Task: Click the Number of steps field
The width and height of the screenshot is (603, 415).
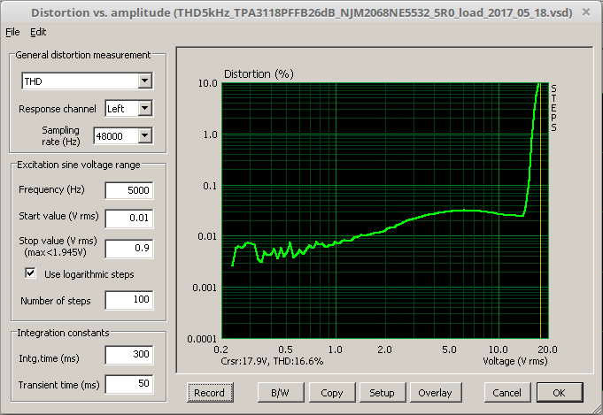Action: [128, 301]
